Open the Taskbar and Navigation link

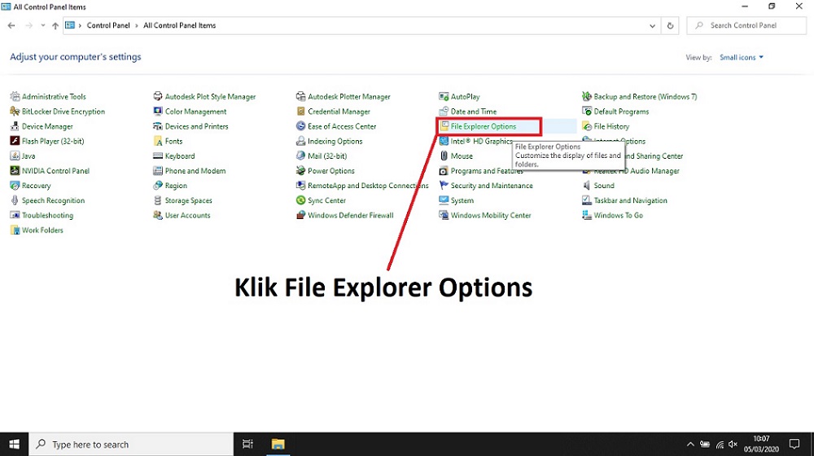tap(630, 200)
